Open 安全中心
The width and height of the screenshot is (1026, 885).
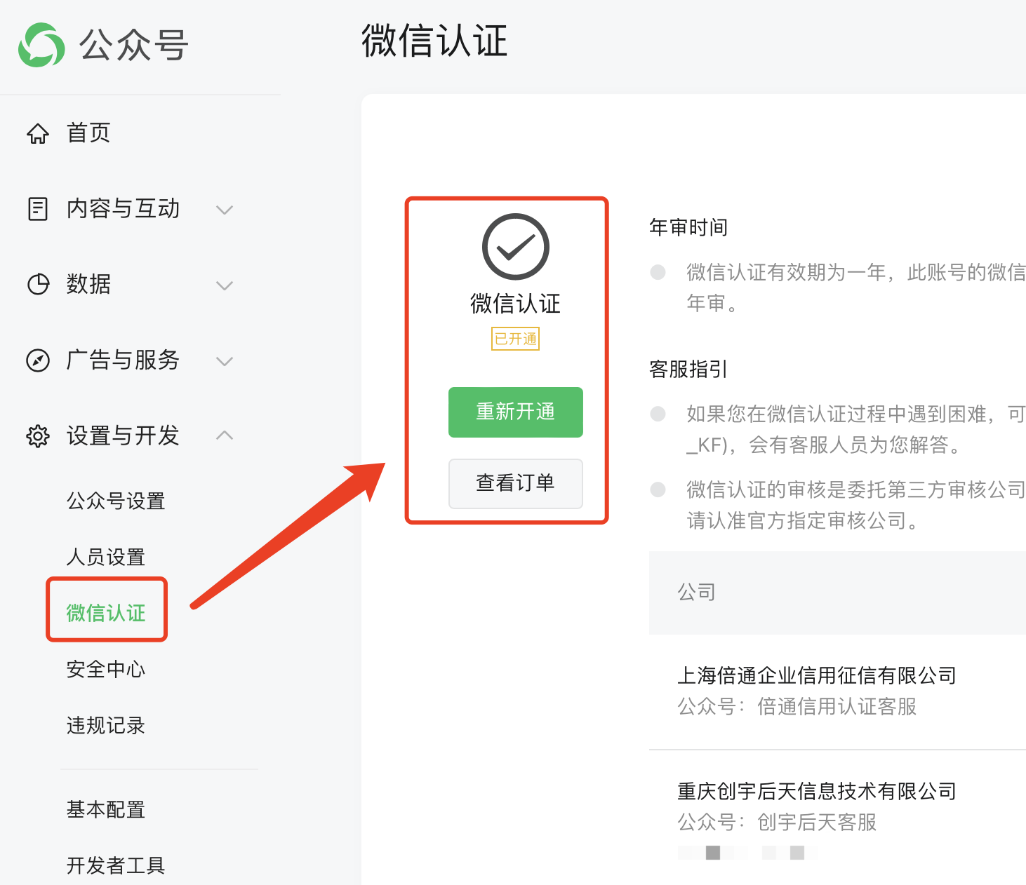[106, 670]
